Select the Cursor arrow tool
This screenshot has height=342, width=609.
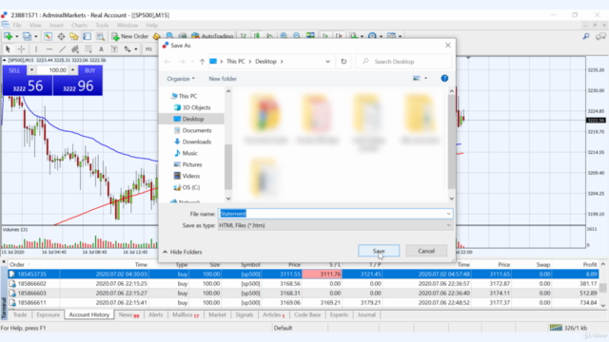coord(8,49)
